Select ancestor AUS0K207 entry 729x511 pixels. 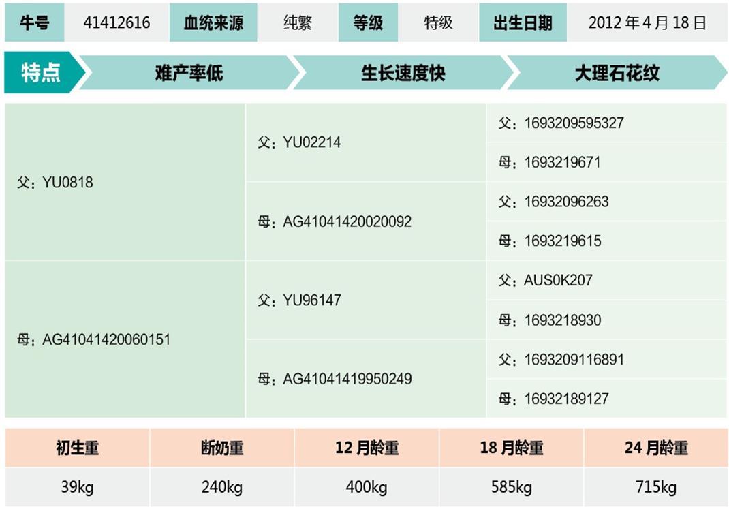click(545, 280)
